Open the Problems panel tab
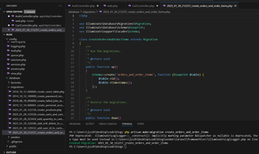The height and width of the screenshot is (154, 259). 75,124
